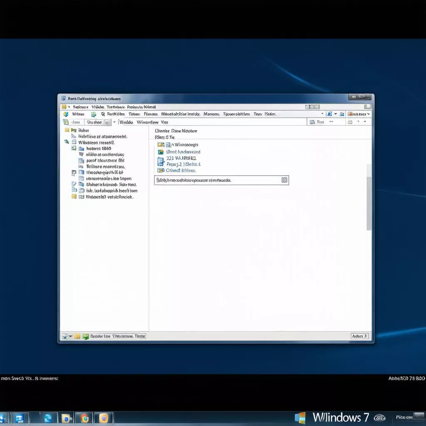The height and width of the screenshot is (426, 426).
Task: Click the blue document icon beside the third list entry
Action: [161, 159]
